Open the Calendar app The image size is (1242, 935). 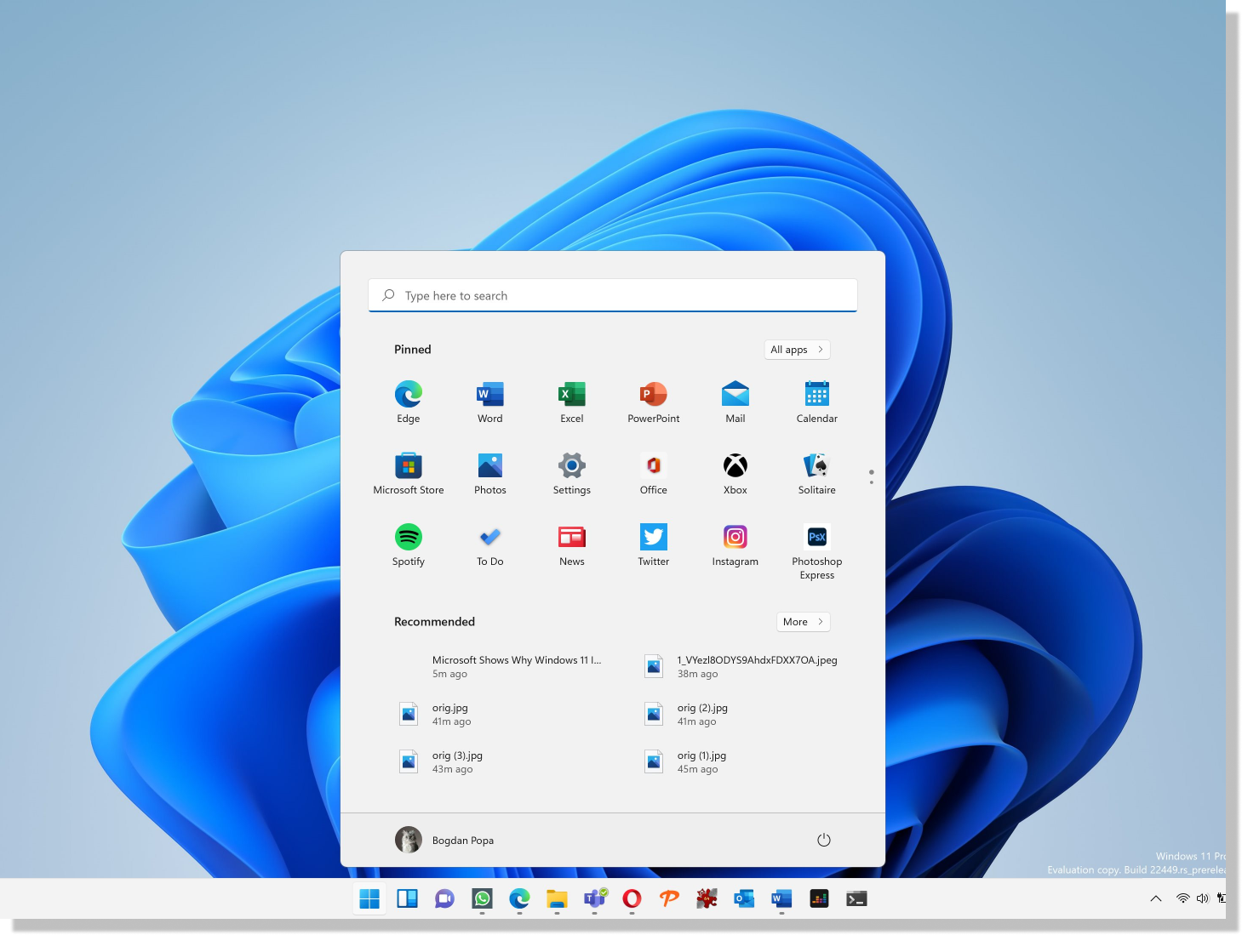coord(817,402)
